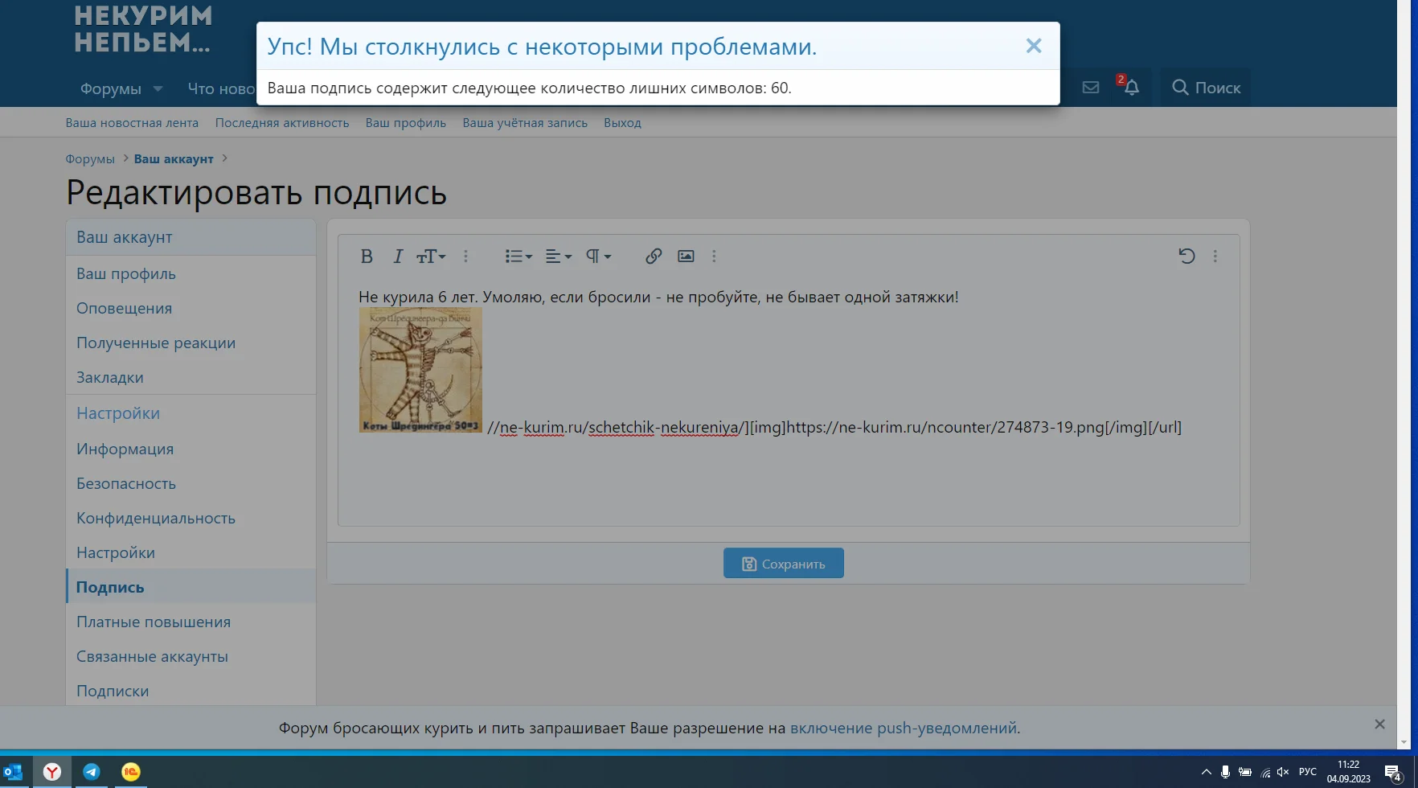Follow the ne-kurim.ru link in the signature text
This screenshot has height=788, width=1418.
tap(537, 427)
